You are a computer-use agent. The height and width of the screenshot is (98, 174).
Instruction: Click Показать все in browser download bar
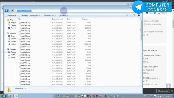(163, 91)
